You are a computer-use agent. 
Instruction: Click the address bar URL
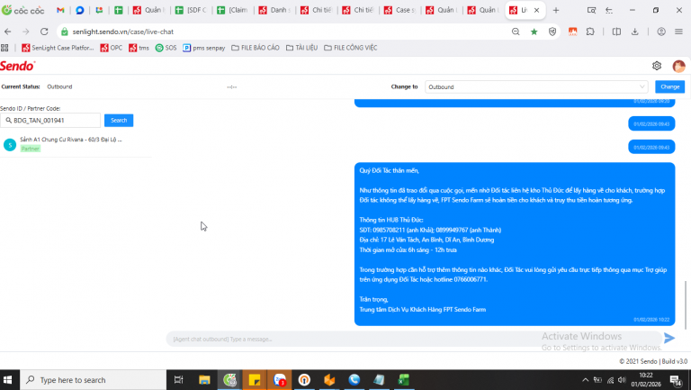pyautogui.click(x=123, y=32)
